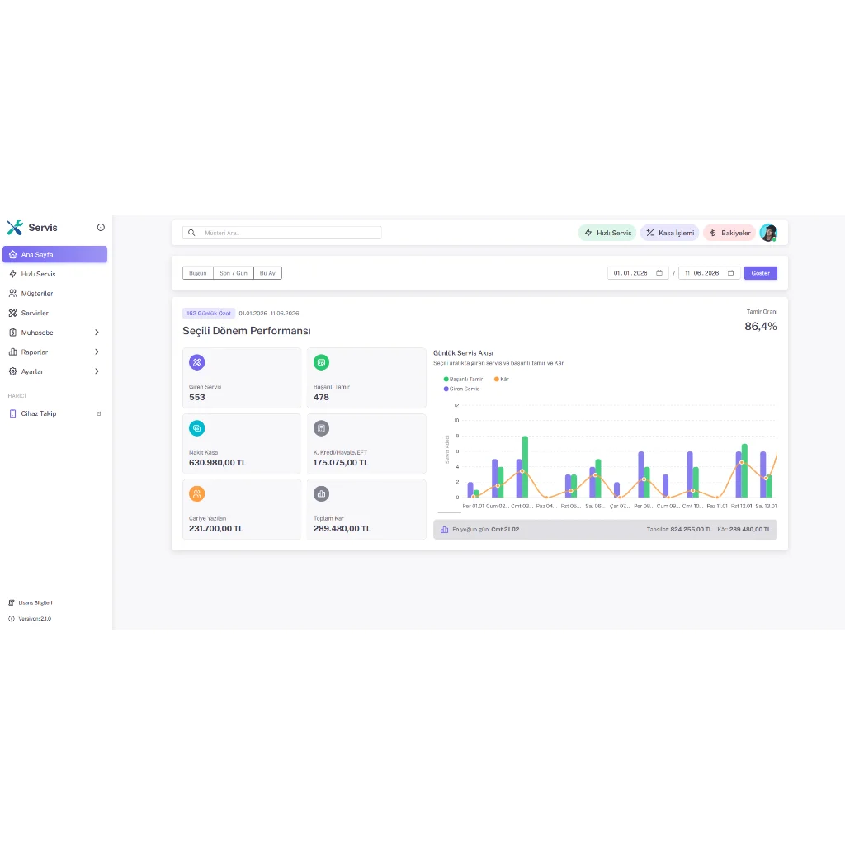This screenshot has width=845, height=845.
Task: Collapse the sidebar with the circle toggle icon
Action: tap(101, 228)
